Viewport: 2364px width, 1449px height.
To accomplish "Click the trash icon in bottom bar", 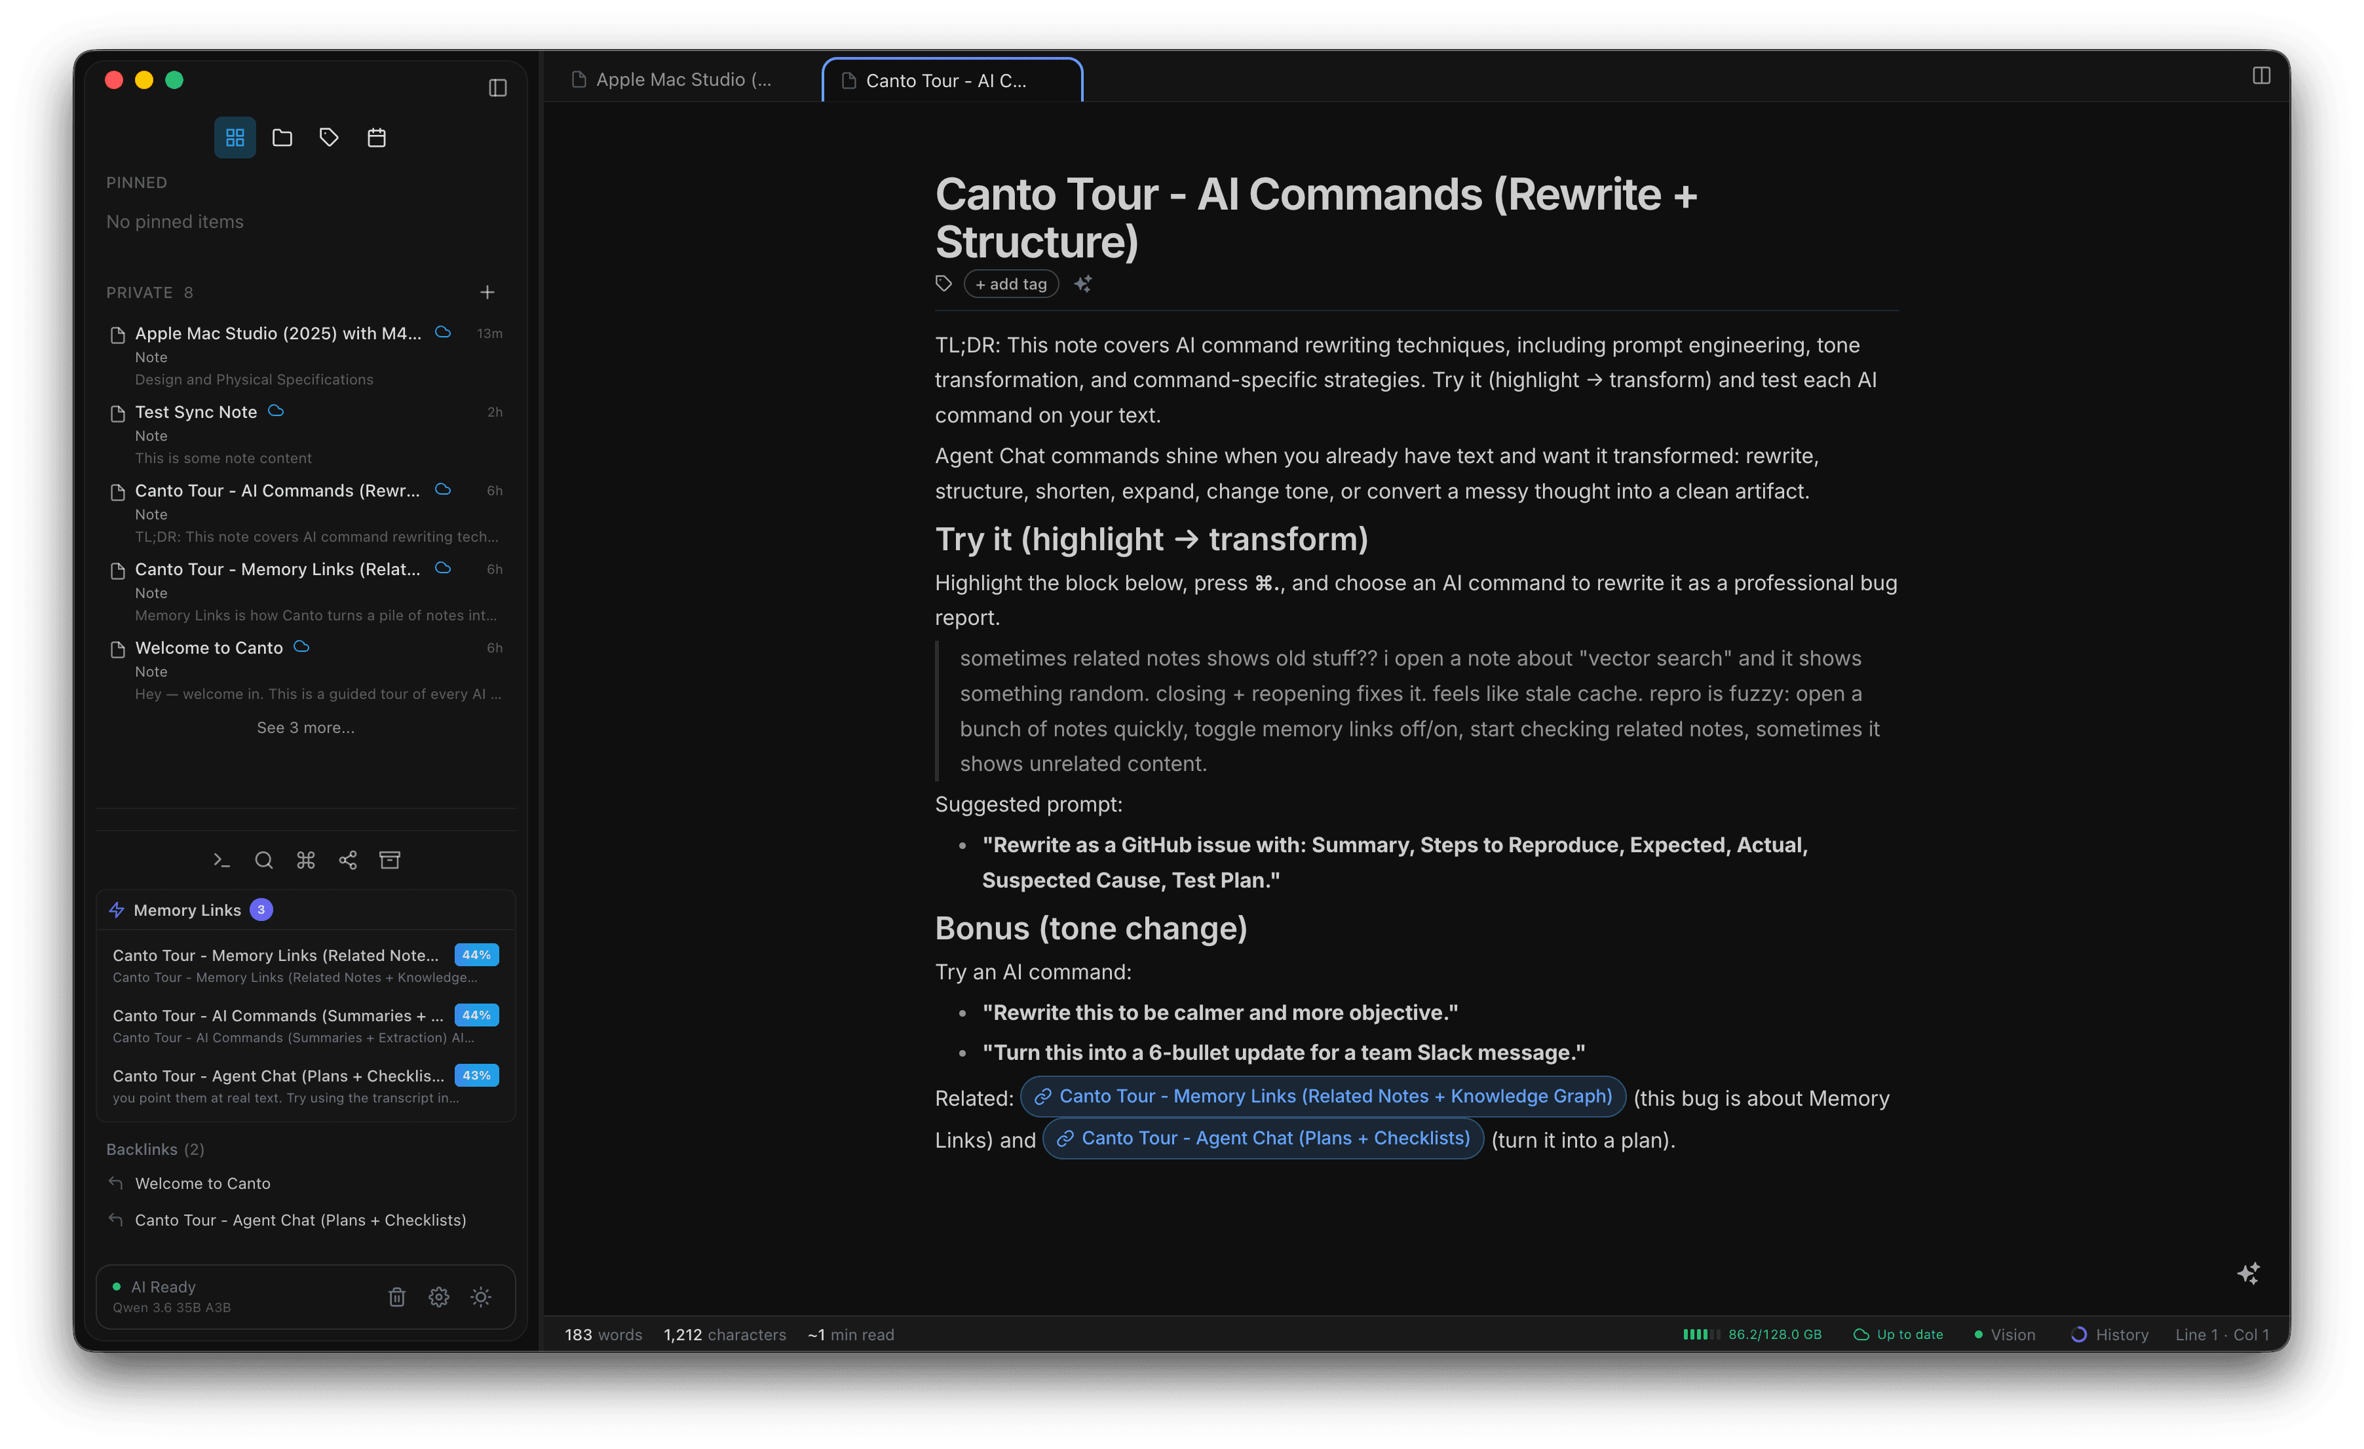I will tap(397, 1298).
